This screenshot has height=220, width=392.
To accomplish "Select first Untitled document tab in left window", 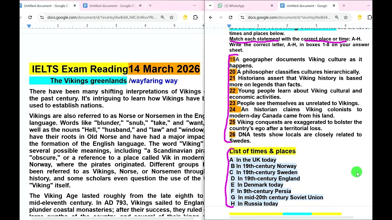I will (x=46, y=5).
